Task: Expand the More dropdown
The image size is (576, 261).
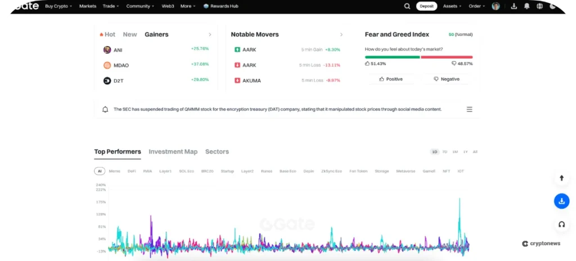Action: 188,6
